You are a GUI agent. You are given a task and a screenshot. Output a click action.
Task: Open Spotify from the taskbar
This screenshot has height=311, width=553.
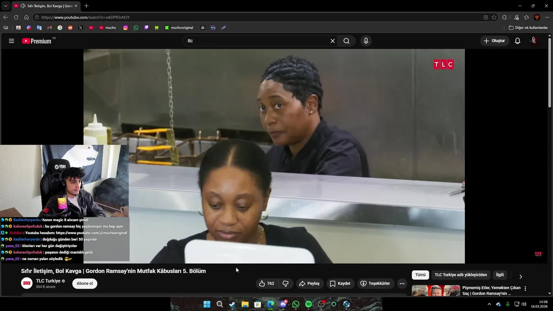point(308,304)
